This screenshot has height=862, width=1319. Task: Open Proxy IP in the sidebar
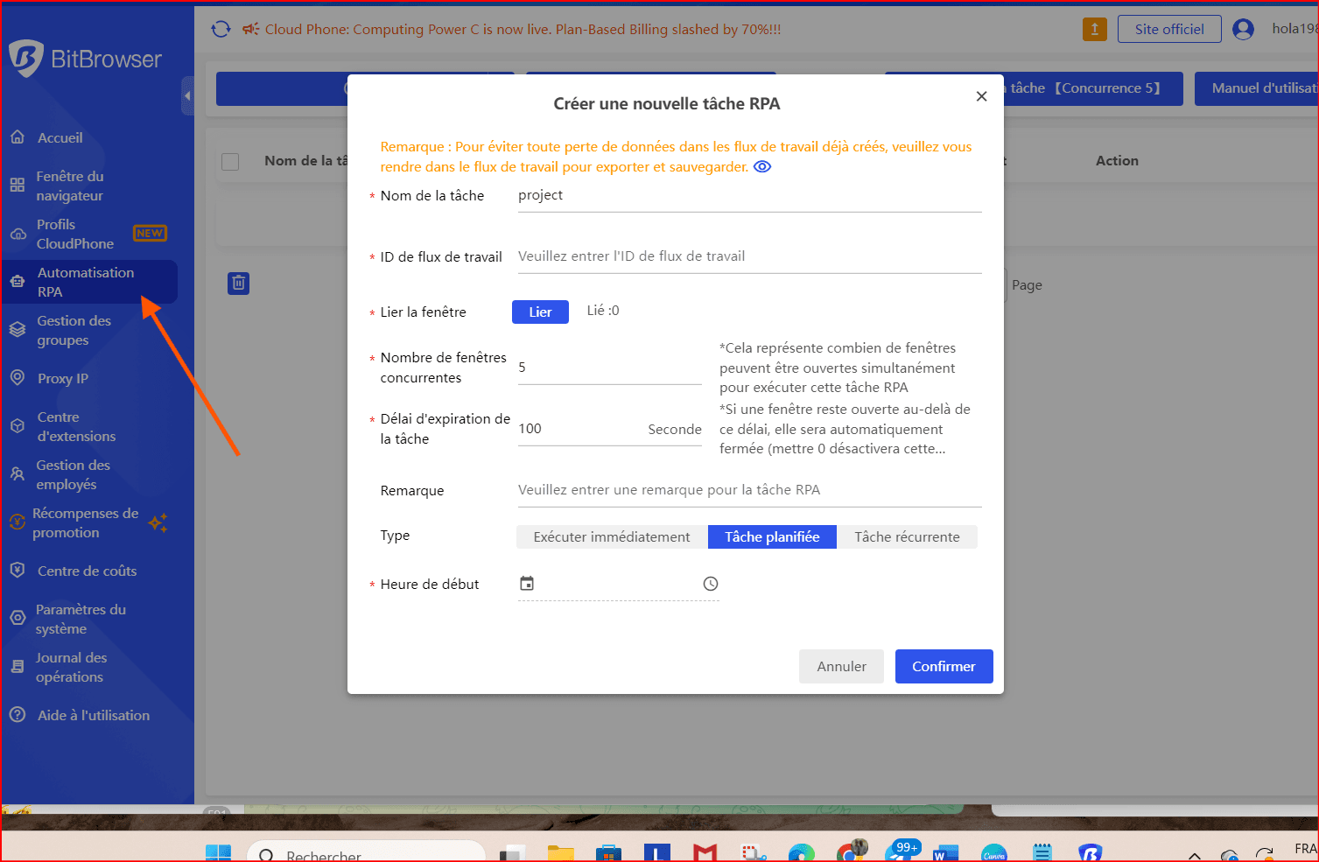(63, 378)
